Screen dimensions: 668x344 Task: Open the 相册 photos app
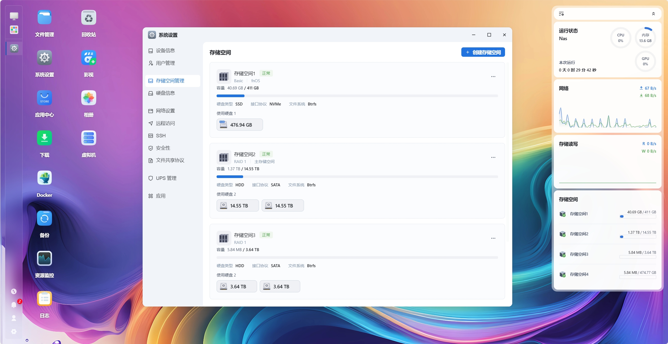pos(89,98)
